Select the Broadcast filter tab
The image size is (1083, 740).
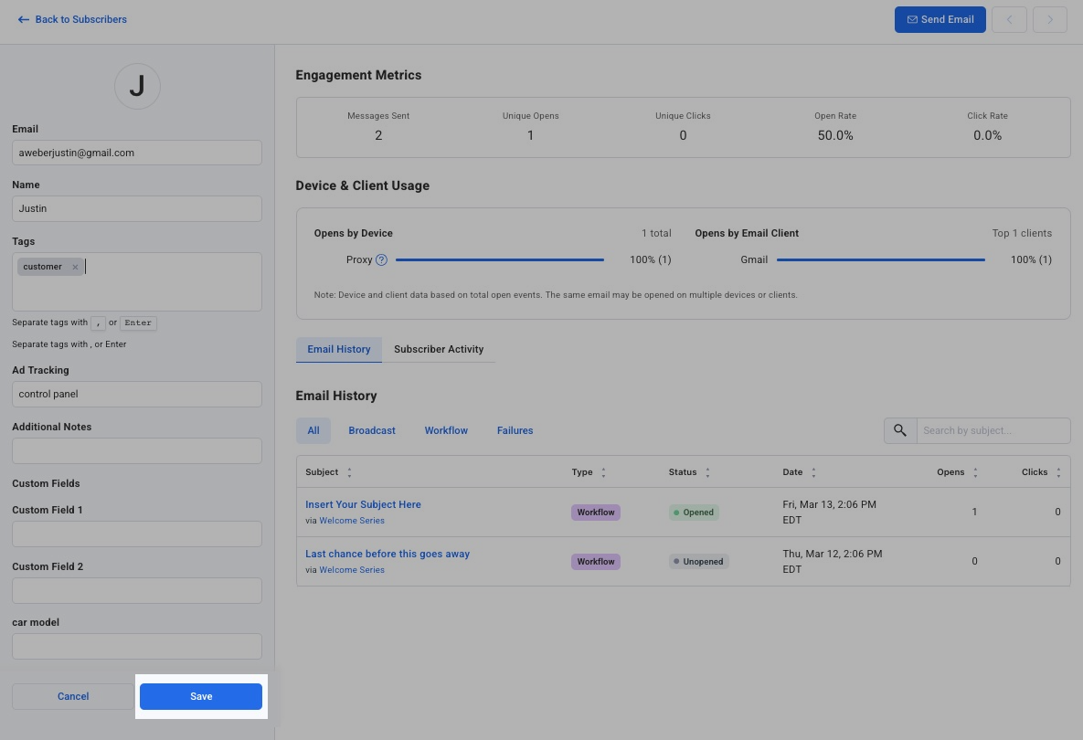coord(372,430)
